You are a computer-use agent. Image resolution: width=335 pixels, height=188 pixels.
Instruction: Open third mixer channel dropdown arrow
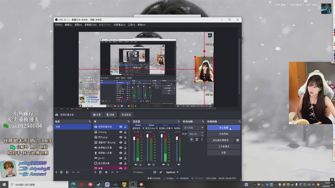click(172, 128)
